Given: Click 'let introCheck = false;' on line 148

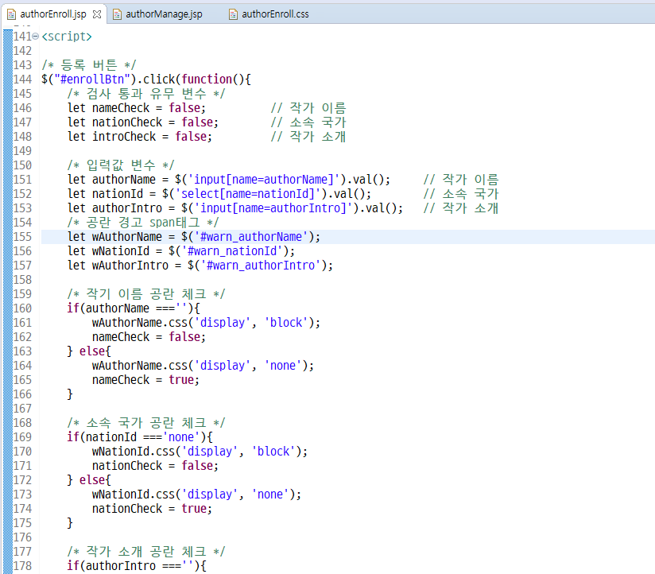Looking at the screenshot, I should coord(140,137).
